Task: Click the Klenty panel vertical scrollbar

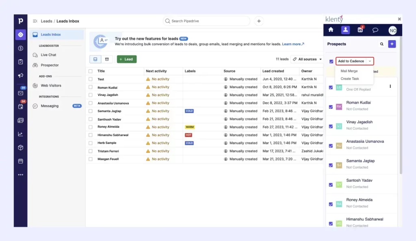Action: [x=401, y=105]
